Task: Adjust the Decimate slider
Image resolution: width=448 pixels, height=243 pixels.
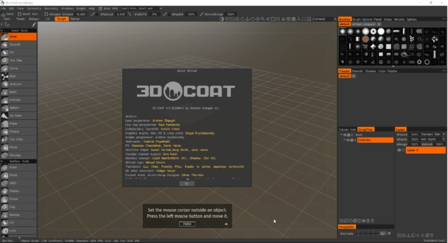Action: (x=369, y=234)
